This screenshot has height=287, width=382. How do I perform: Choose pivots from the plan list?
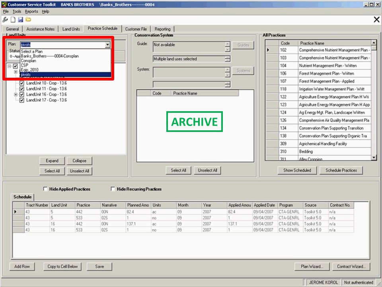pos(65,75)
